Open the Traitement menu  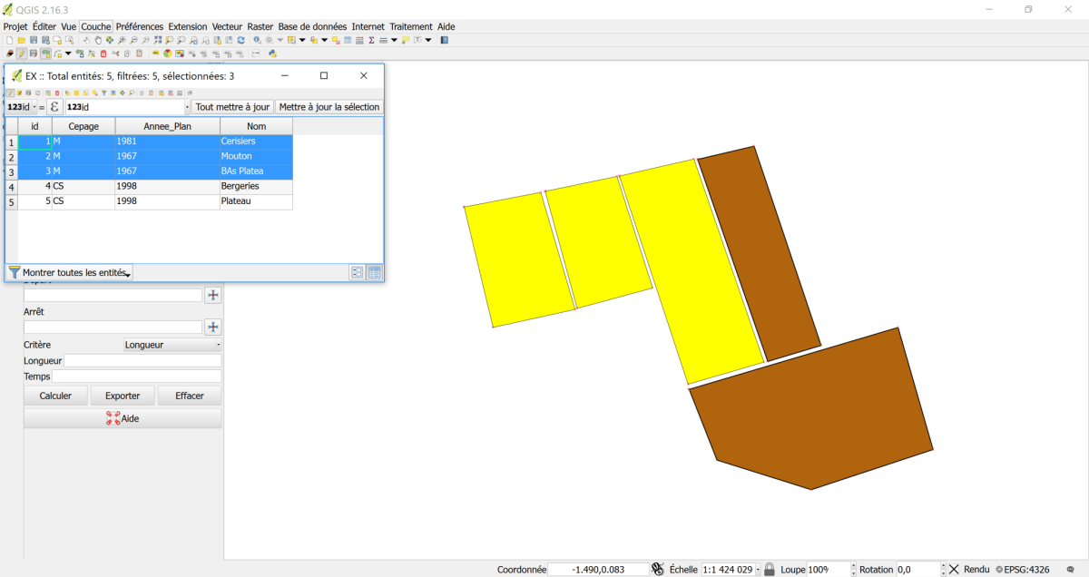pos(411,26)
